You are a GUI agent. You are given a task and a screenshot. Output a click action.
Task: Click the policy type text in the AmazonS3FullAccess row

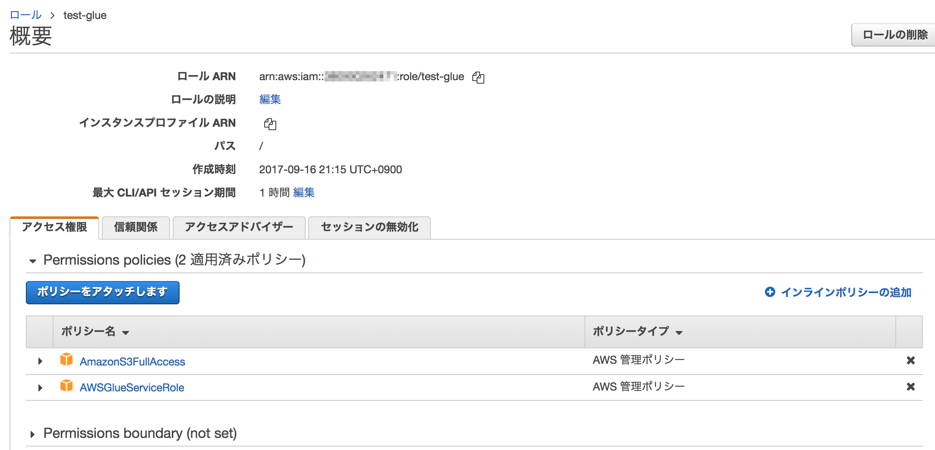click(638, 360)
